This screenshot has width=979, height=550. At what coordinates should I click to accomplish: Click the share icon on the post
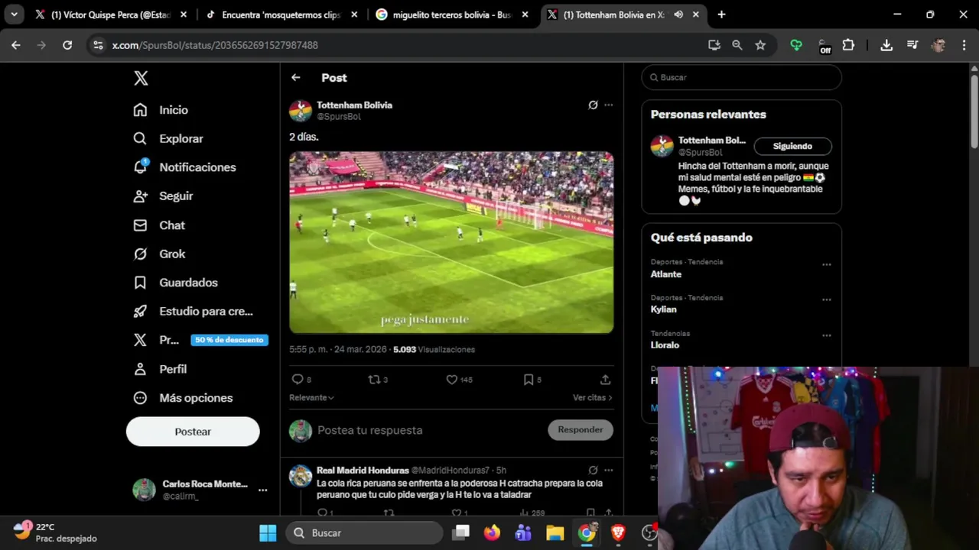click(x=605, y=380)
